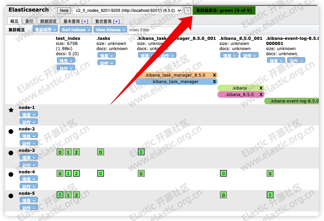Open 动作 dropdown for node-4
324x221 pixels.
pos(29,186)
